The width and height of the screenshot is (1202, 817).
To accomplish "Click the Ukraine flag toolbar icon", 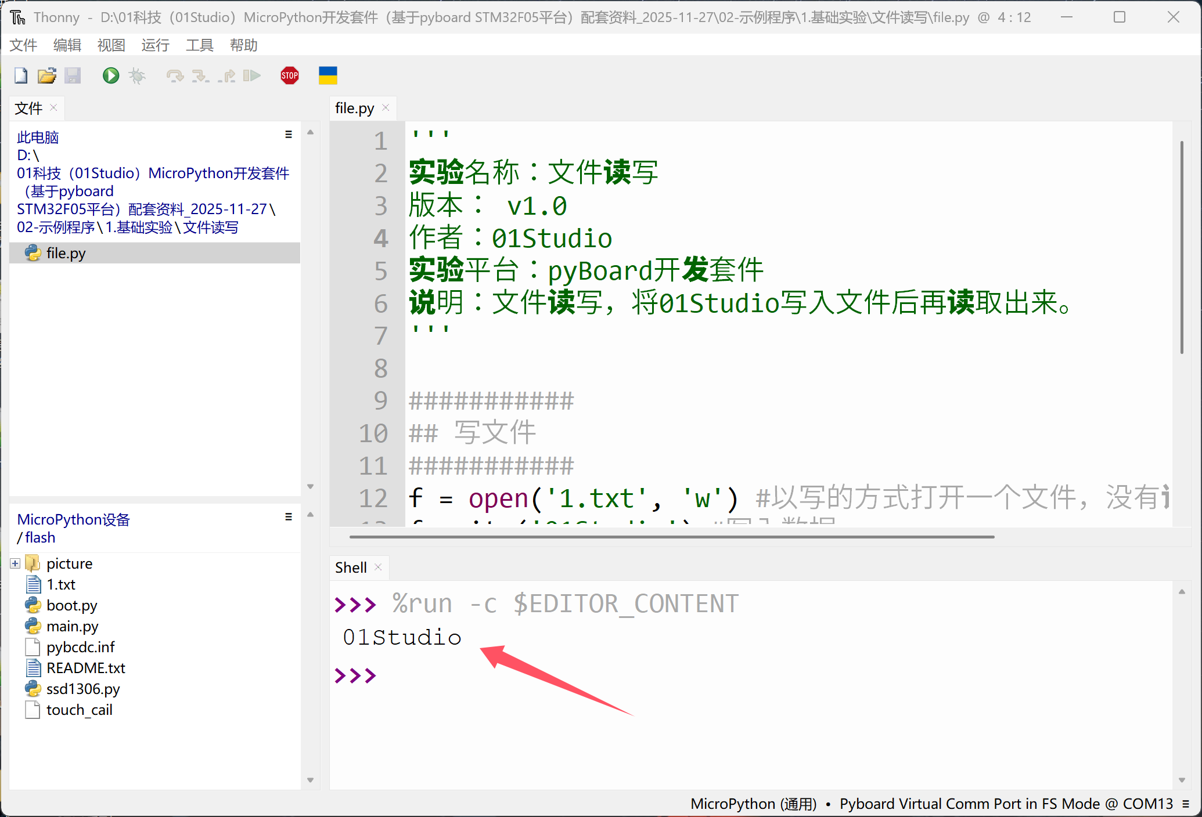I will 328,75.
